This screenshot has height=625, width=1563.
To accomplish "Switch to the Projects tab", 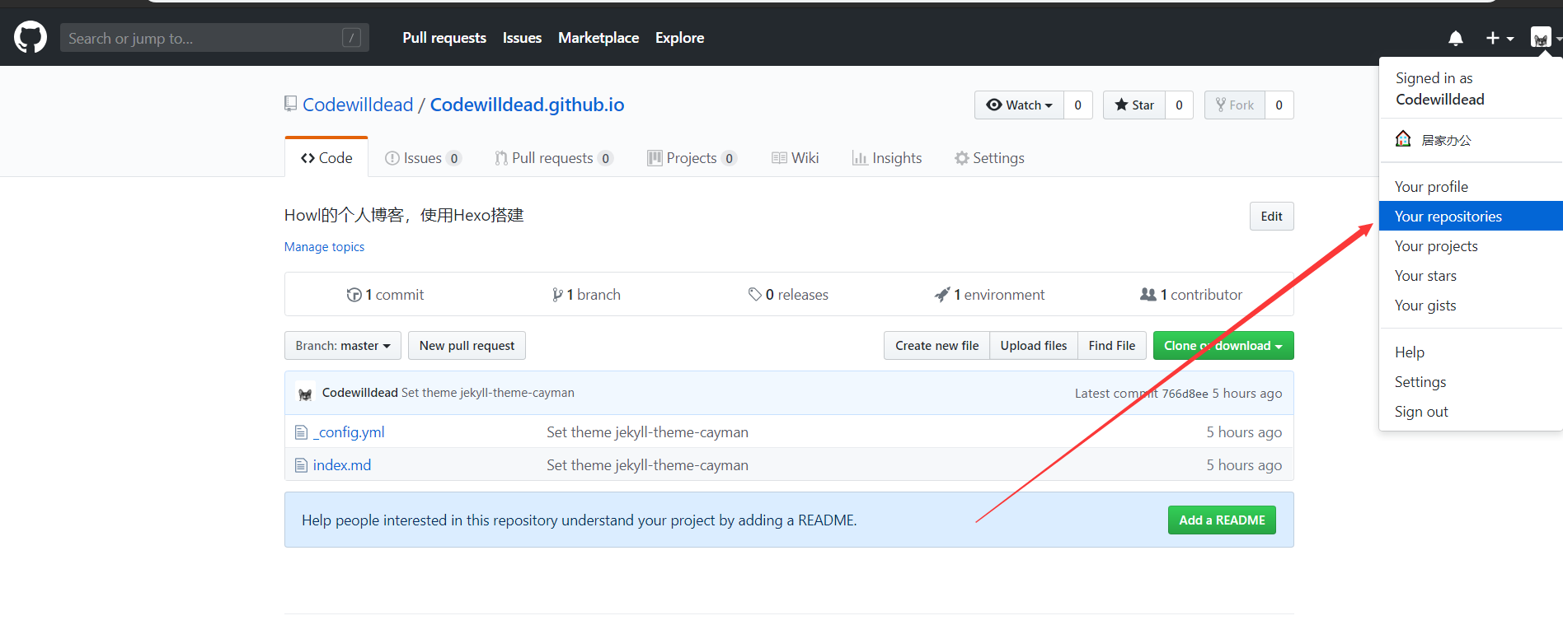I will click(x=692, y=157).
